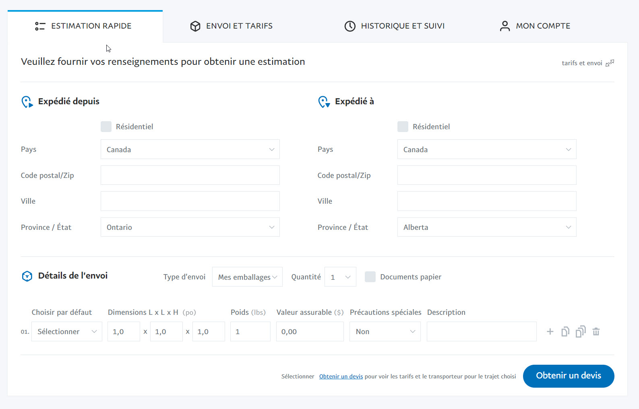This screenshot has height=409, width=639.
Task: Open destination Pays dropdown showing Canada
Action: [x=487, y=149]
